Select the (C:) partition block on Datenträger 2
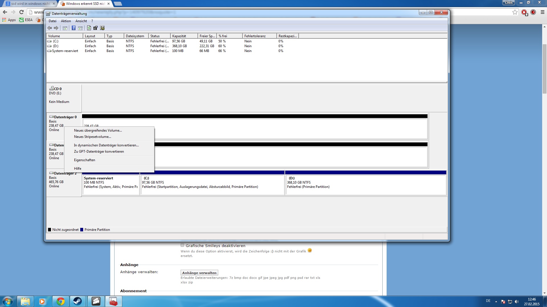Screen dimensions: 547x307 pos(212,185)
